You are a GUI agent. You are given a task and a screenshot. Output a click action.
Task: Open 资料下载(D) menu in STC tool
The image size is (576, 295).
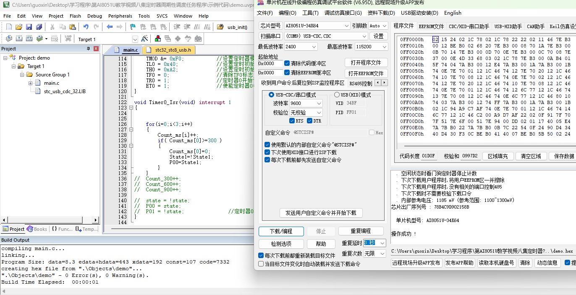tap(381, 13)
